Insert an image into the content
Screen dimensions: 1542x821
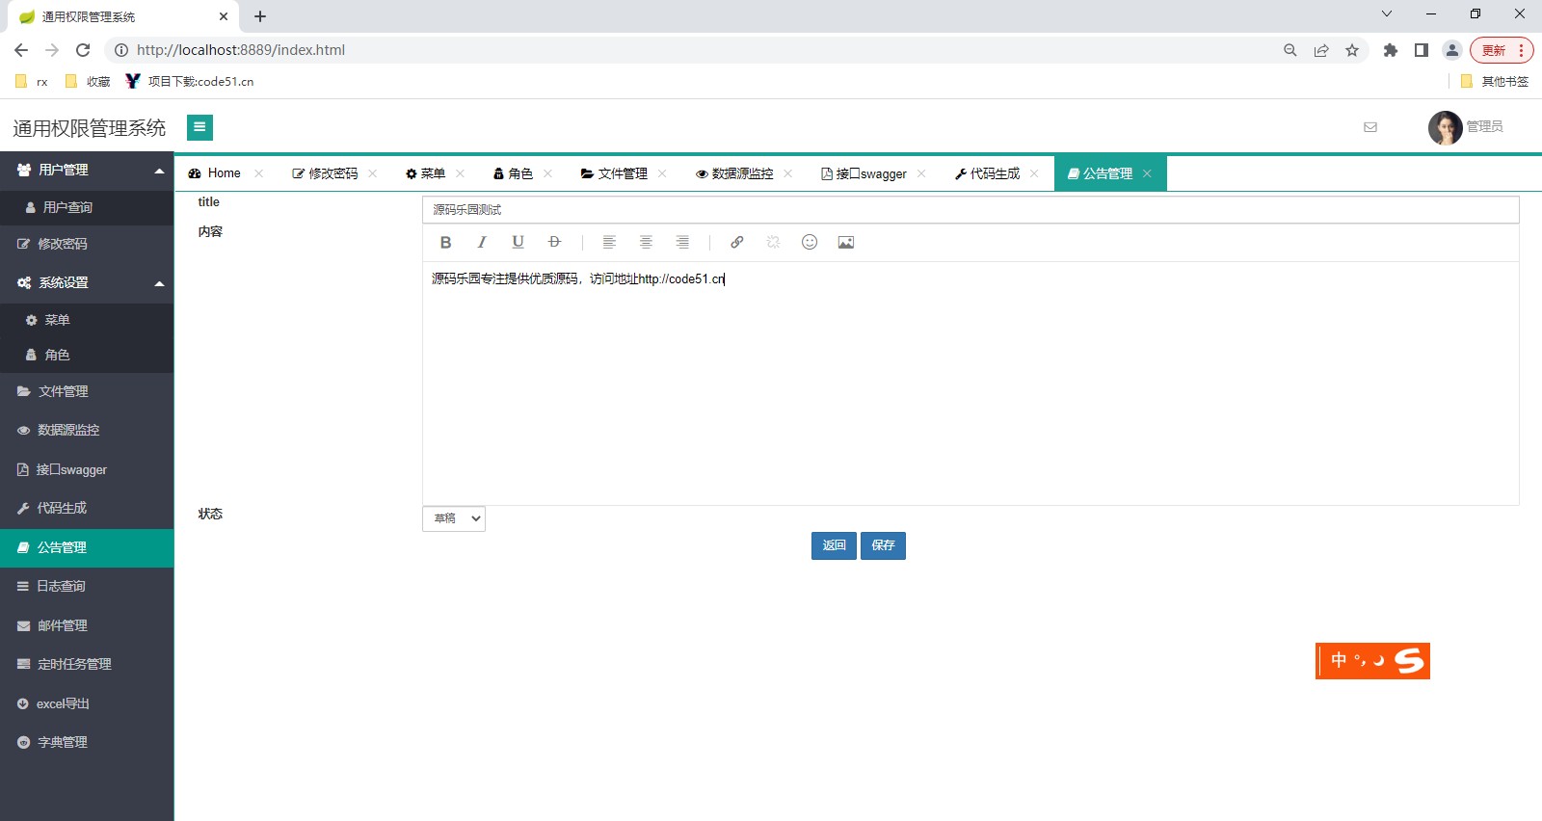pos(846,243)
